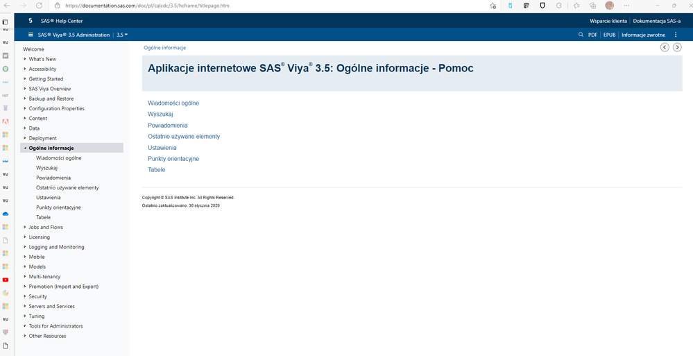This screenshot has height=356, width=693.
Task: Expand the Backup and Restore node arrow
Action: click(x=25, y=98)
